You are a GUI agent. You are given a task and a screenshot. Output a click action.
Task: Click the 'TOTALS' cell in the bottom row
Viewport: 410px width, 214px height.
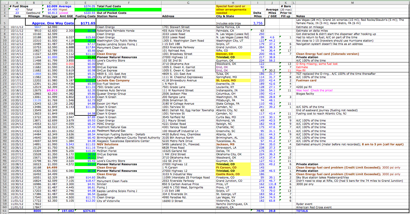[302, 211]
